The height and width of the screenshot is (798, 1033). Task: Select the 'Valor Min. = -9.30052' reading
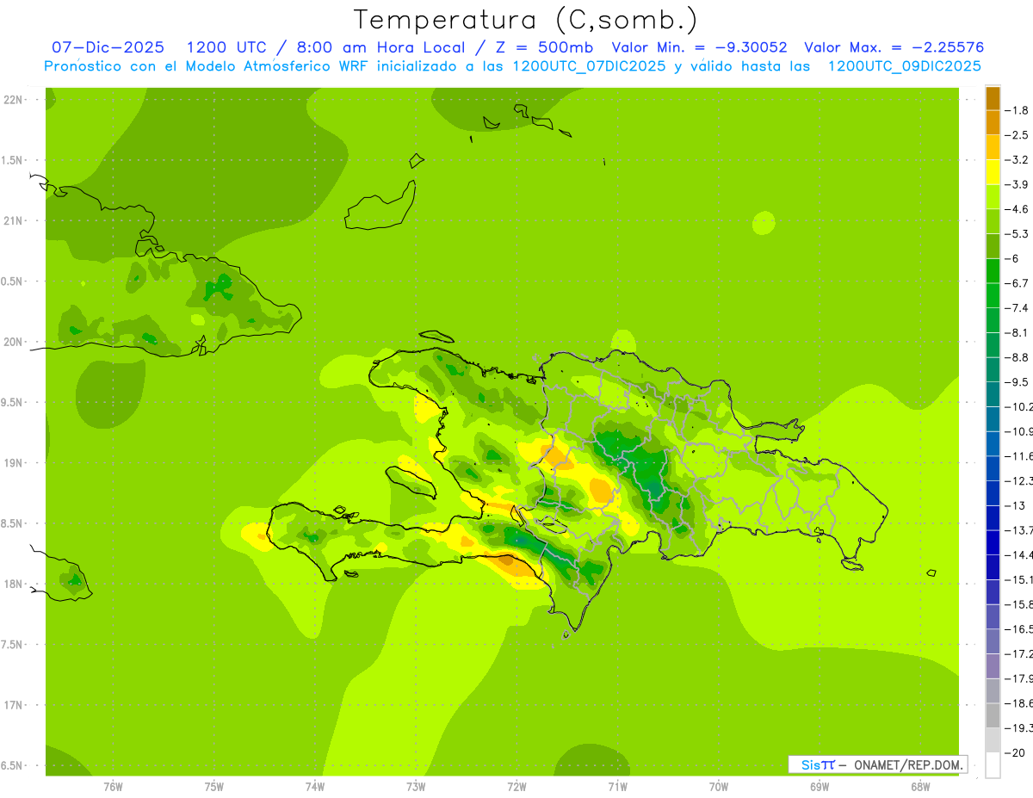(699, 47)
